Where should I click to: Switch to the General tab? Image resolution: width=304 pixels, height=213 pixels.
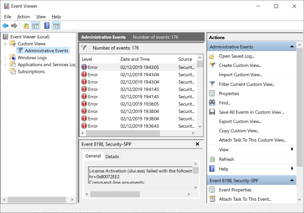point(93,155)
